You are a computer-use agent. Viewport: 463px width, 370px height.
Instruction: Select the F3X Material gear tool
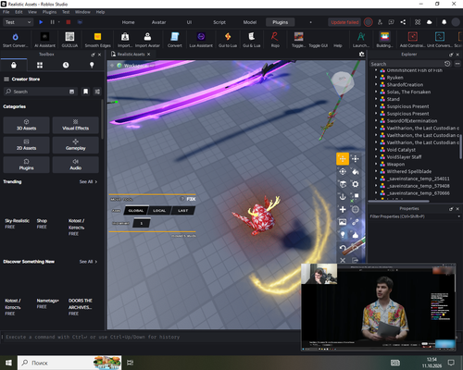pyautogui.click(x=356, y=184)
